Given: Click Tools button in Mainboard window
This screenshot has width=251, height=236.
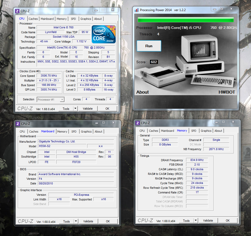Looking at the screenshot, I should (x=66, y=221).
